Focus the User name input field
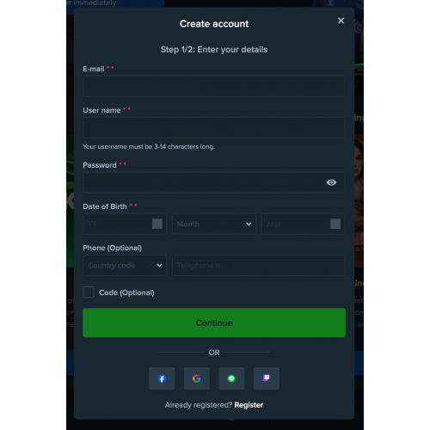The image size is (430, 430). click(214, 127)
